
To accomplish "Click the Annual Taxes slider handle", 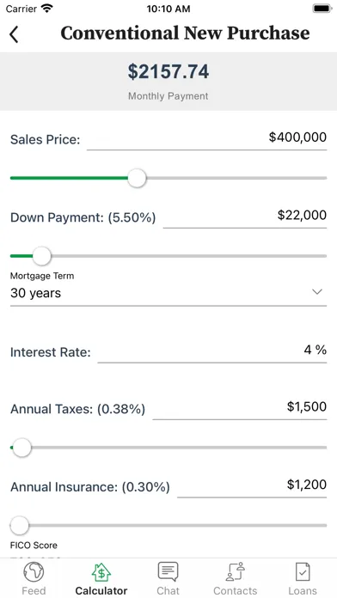I will [x=21, y=448].
